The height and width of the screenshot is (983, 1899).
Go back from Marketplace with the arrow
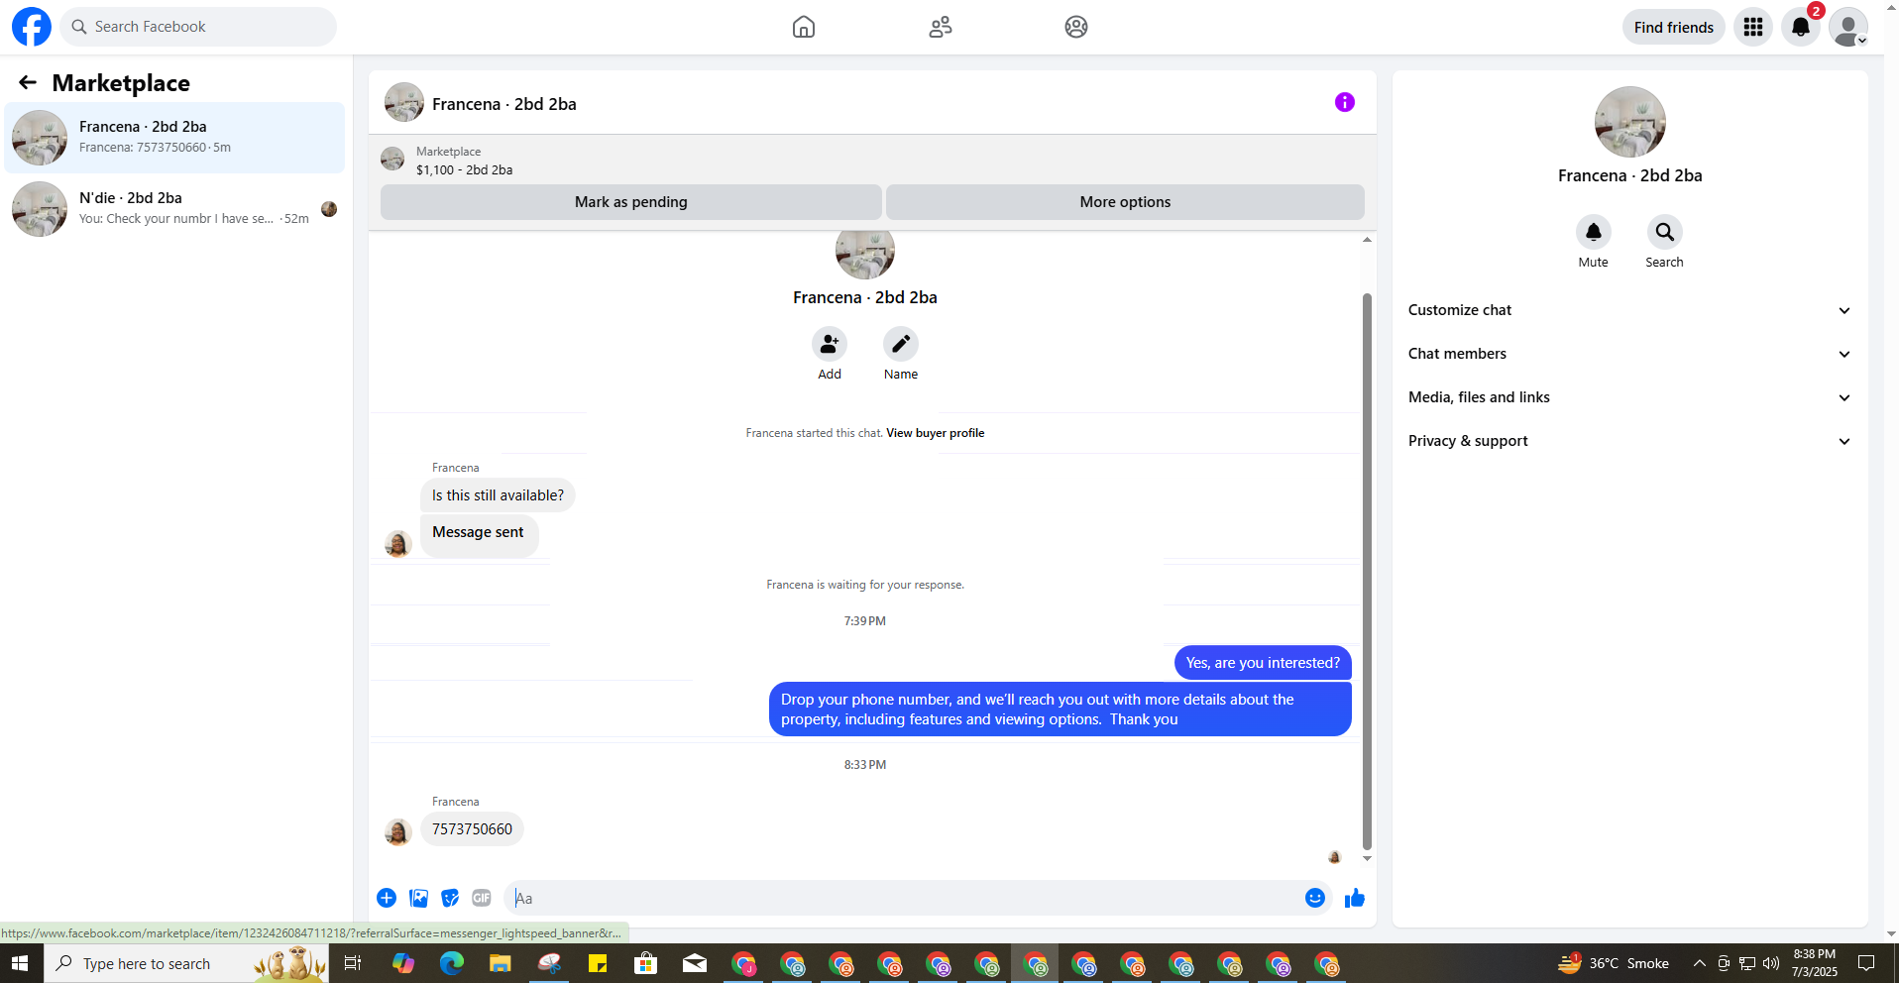[x=28, y=83]
